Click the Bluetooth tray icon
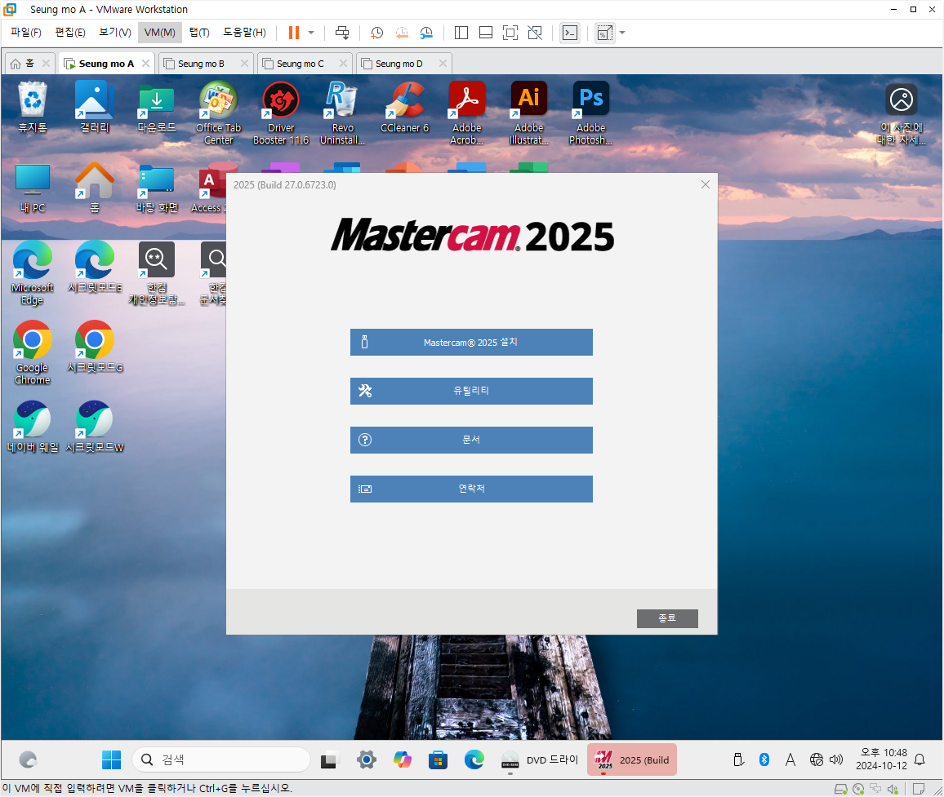 click(764, 759)
